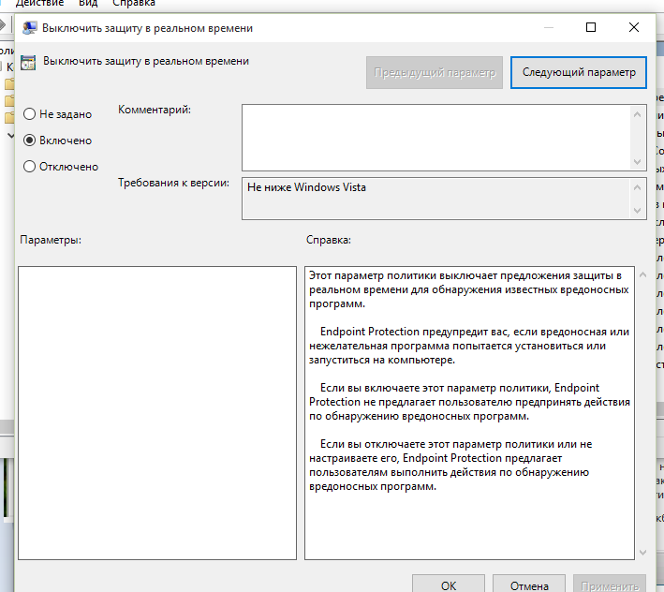Open the "Вид" menu

click(x=88, y=4)
